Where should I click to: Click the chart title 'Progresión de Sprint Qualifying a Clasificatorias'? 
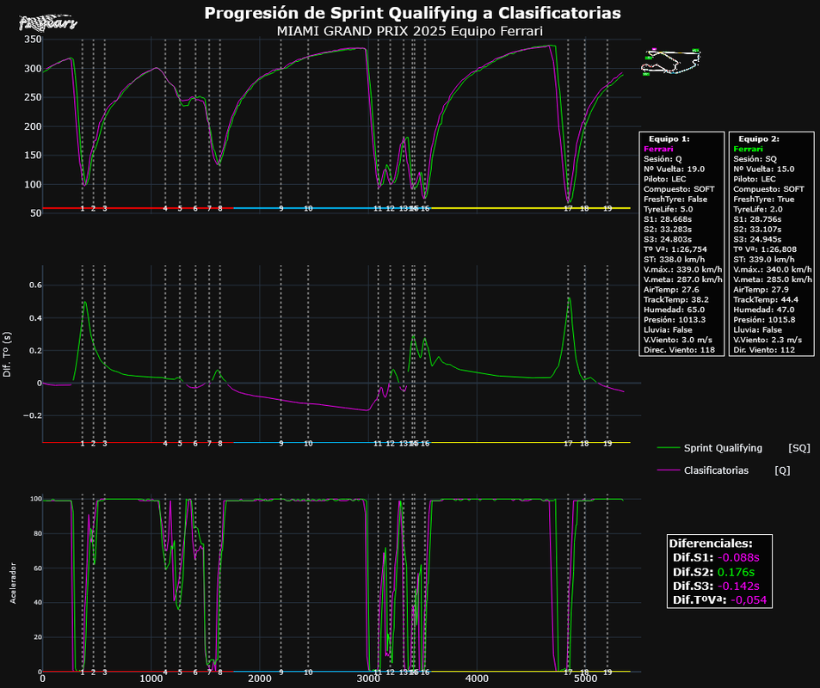pos(412,13)
